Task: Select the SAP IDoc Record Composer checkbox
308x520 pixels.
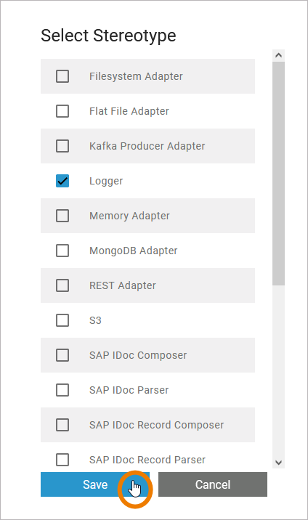Action: pyautogui.click(x=62, y=425)
